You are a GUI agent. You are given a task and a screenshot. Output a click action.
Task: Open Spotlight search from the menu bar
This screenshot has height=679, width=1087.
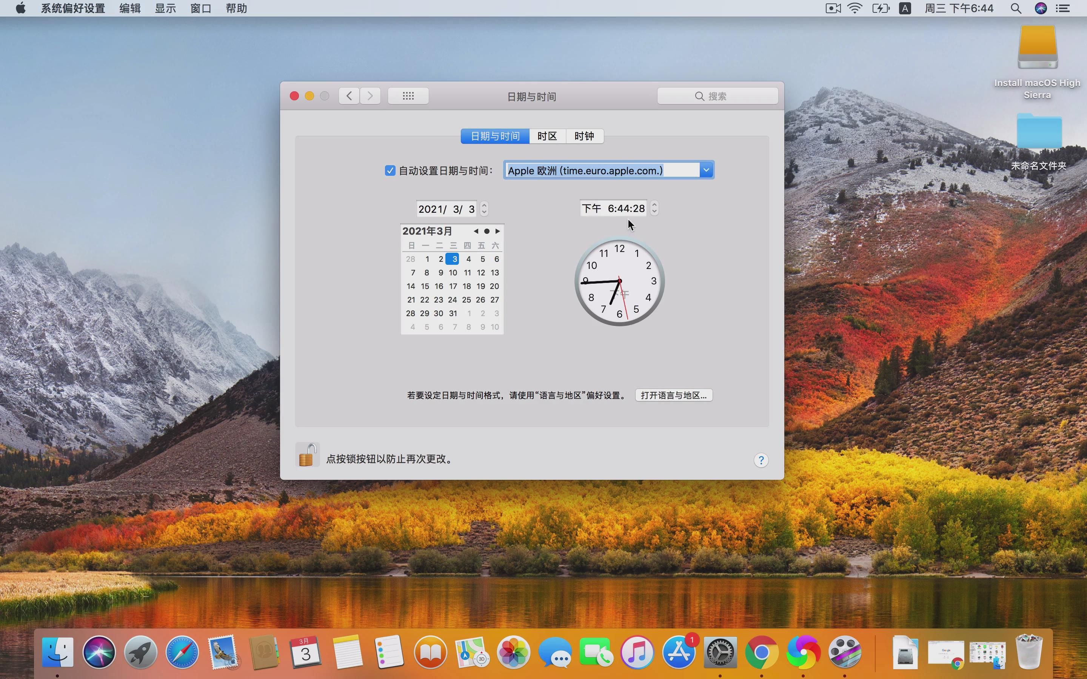1016,8
